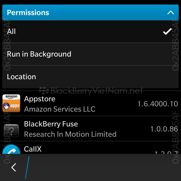
Task: Select the All permissions option
Action: pos(90,31)
